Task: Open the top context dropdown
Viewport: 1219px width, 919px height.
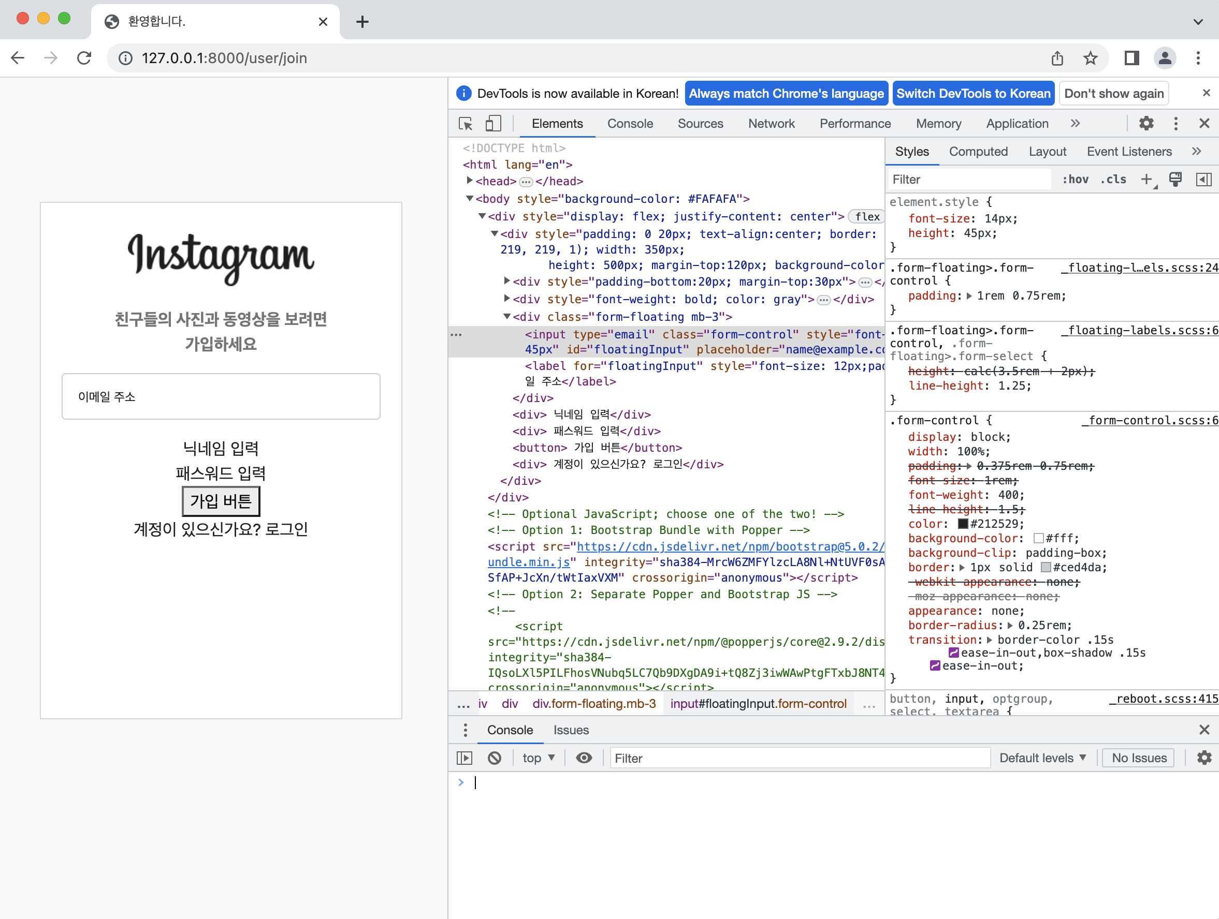Action: tap(539, 758)
